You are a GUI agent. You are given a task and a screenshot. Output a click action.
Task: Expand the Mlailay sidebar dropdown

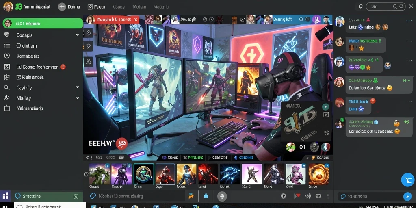click(x=77, y=98)
